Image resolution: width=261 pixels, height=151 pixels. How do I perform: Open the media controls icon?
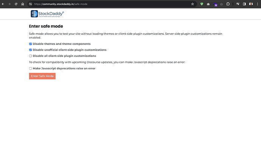[238, 4]
